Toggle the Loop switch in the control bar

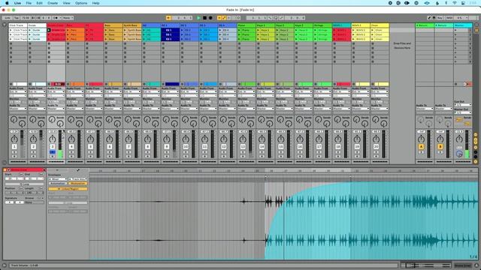tap(276, 18)
